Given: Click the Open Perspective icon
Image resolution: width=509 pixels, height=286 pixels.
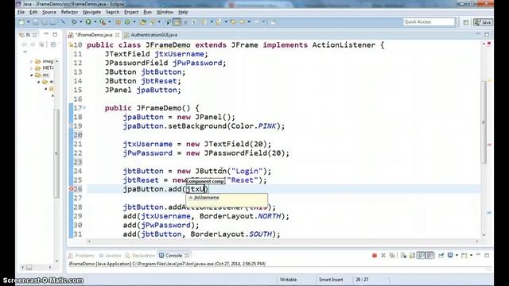Looking at the screenshot, I should coord(466,22).
